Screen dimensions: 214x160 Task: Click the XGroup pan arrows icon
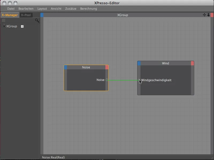[204, 15]
